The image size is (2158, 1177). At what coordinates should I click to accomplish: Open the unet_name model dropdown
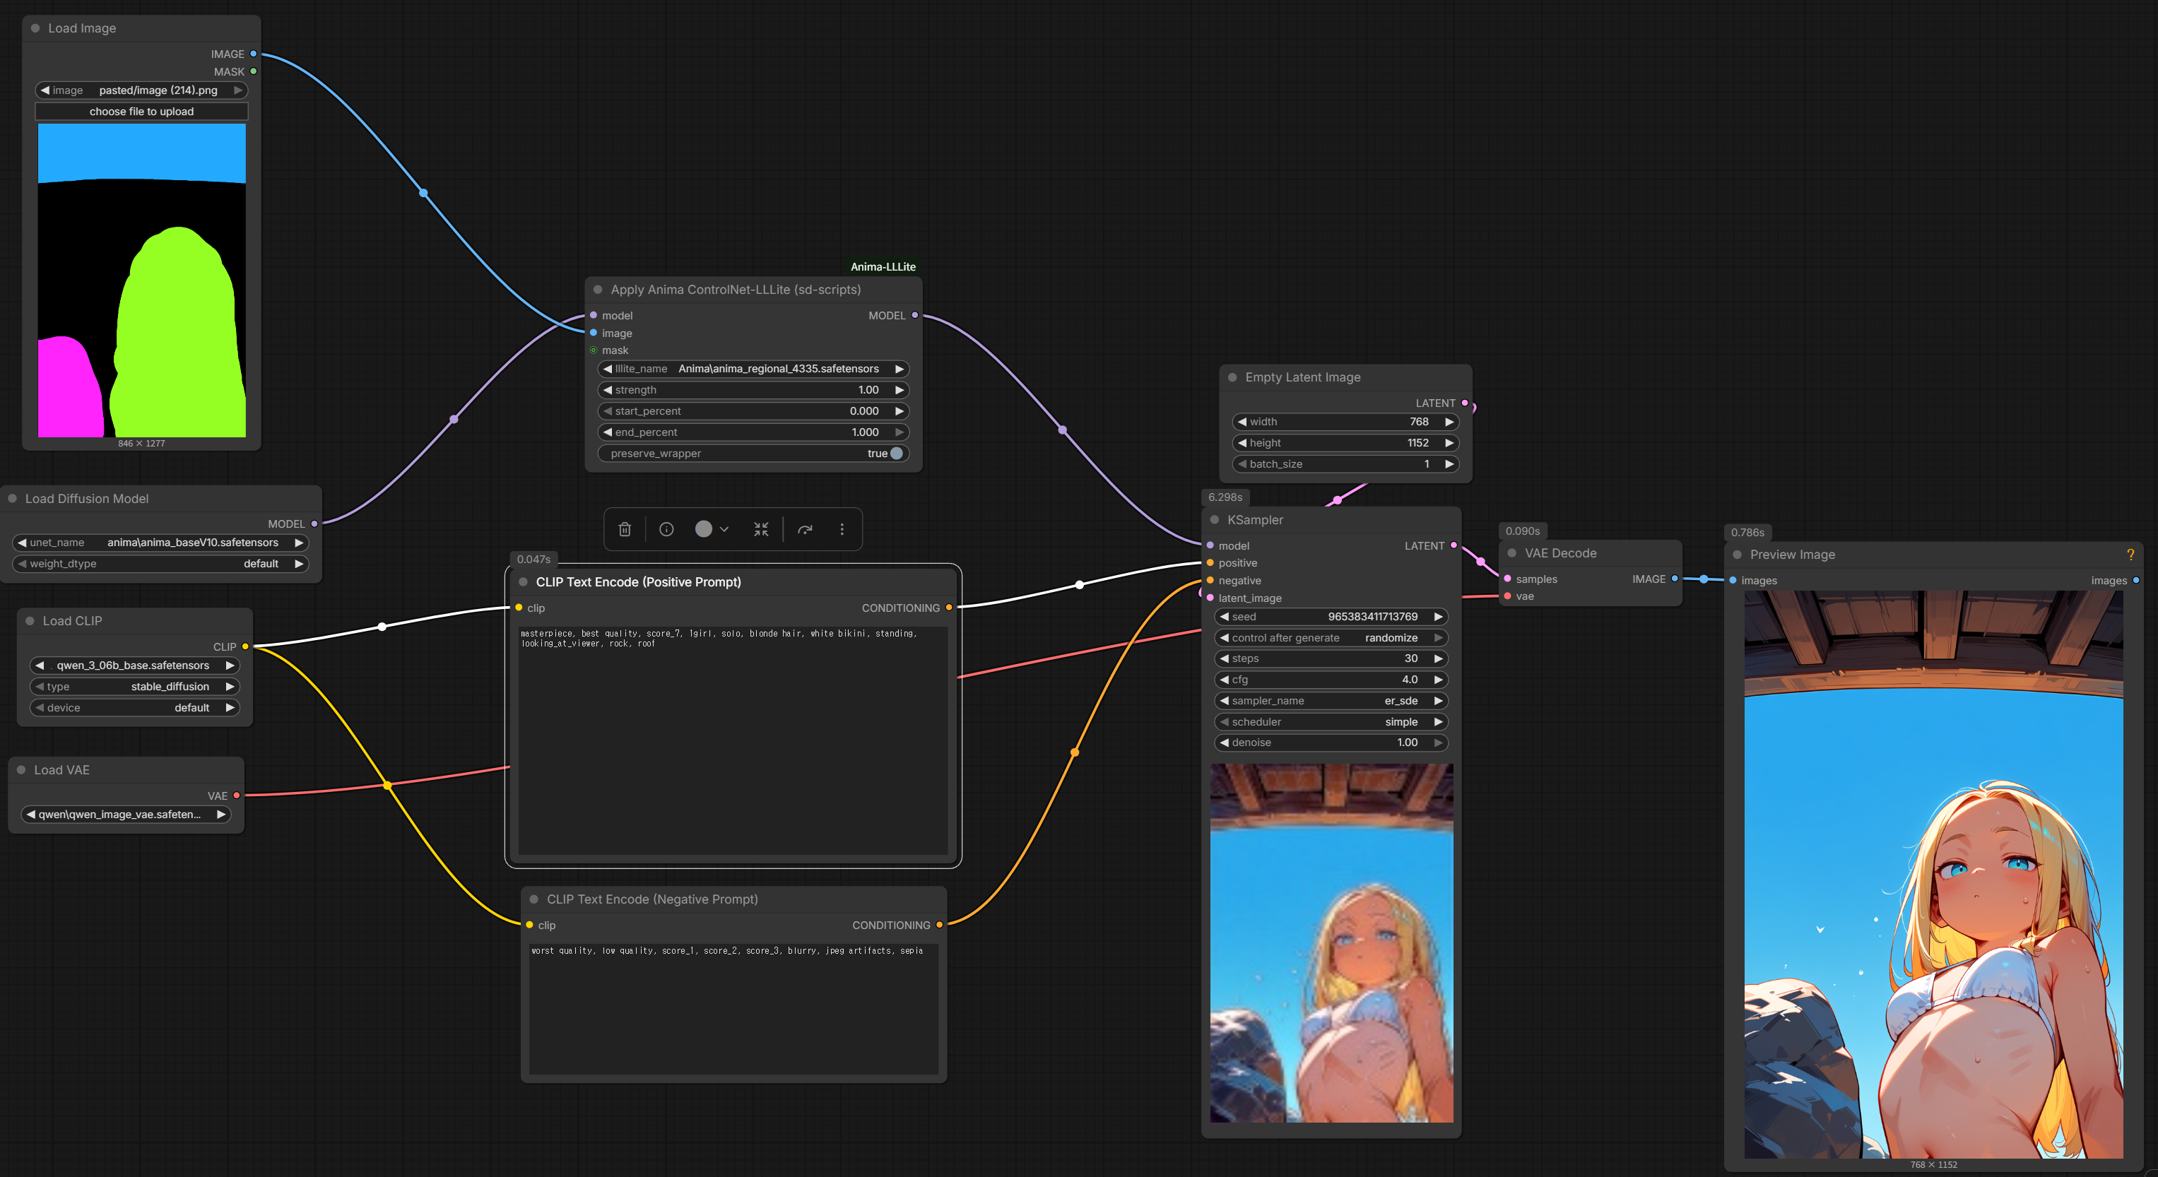tap(160, 543)
